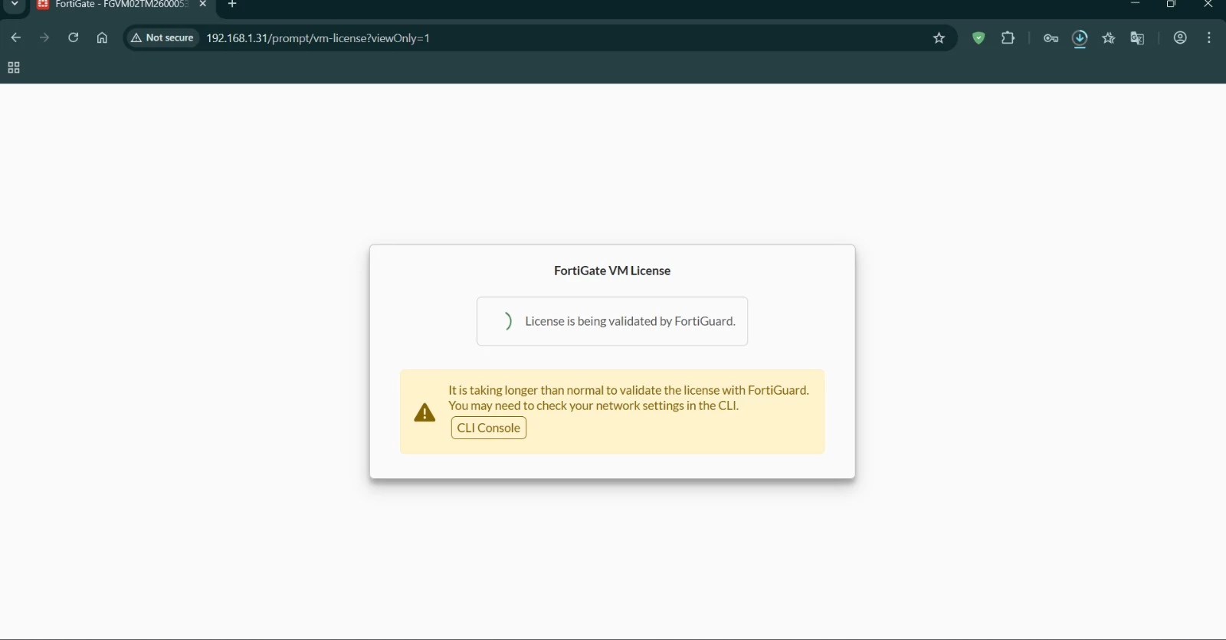This screenshot has width=1226, height=640.
Task: Open the apps grid in bookmarks bar
Action: (14, 67)
